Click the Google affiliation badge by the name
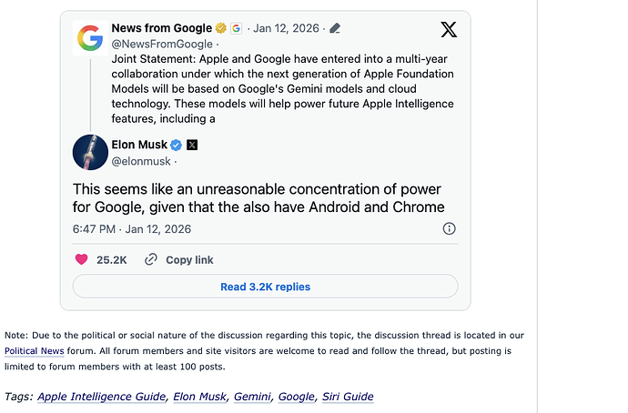 click(236, 28)
